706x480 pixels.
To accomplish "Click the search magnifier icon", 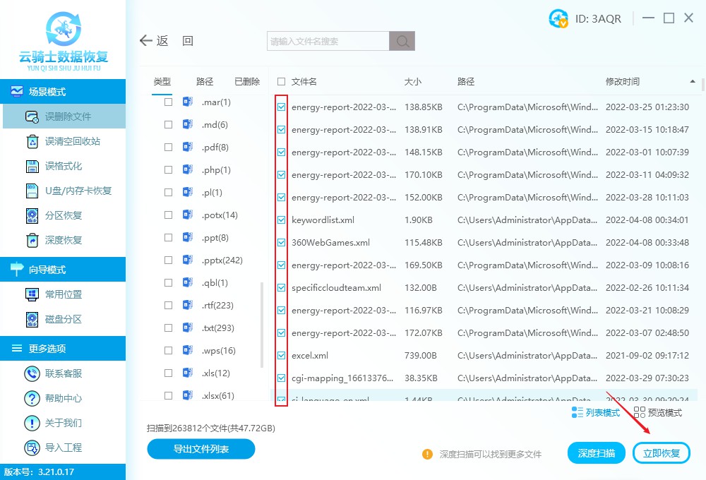I will click(x=402, y=40).
